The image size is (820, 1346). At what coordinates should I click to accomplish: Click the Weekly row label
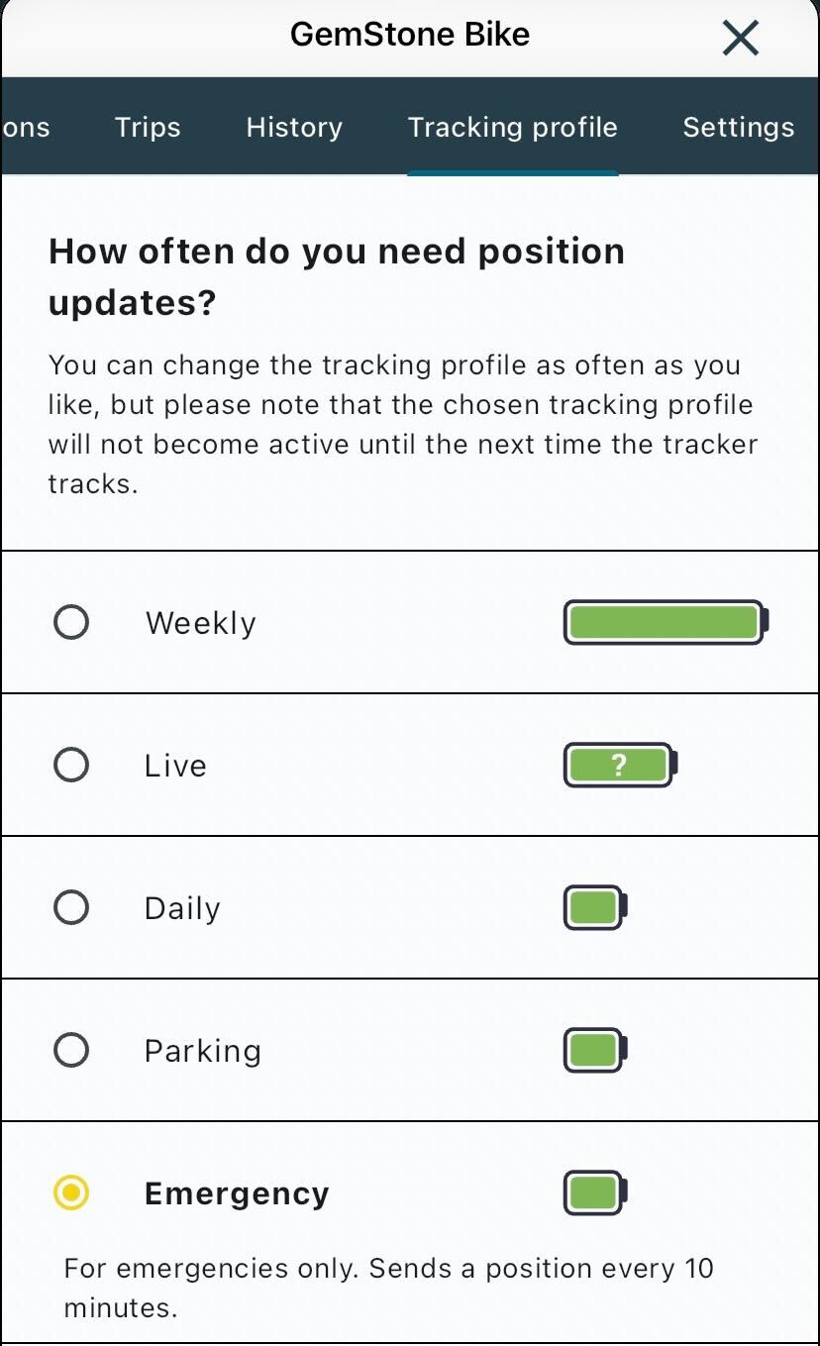[x=200, y=622]
